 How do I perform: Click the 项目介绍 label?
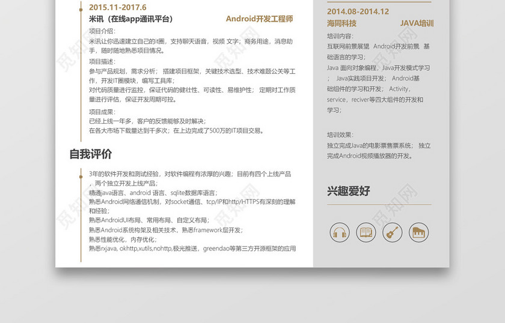click(x=102, y=31)
